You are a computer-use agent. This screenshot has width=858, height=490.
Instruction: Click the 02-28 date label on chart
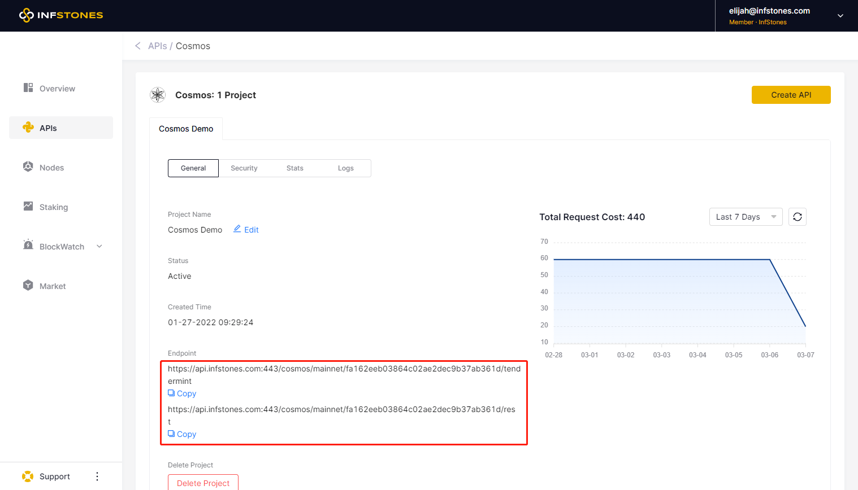554,355
